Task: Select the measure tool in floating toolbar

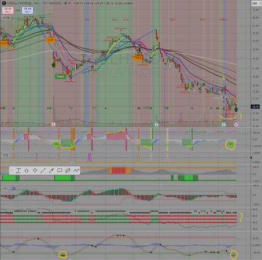Action: click(18, 171)
